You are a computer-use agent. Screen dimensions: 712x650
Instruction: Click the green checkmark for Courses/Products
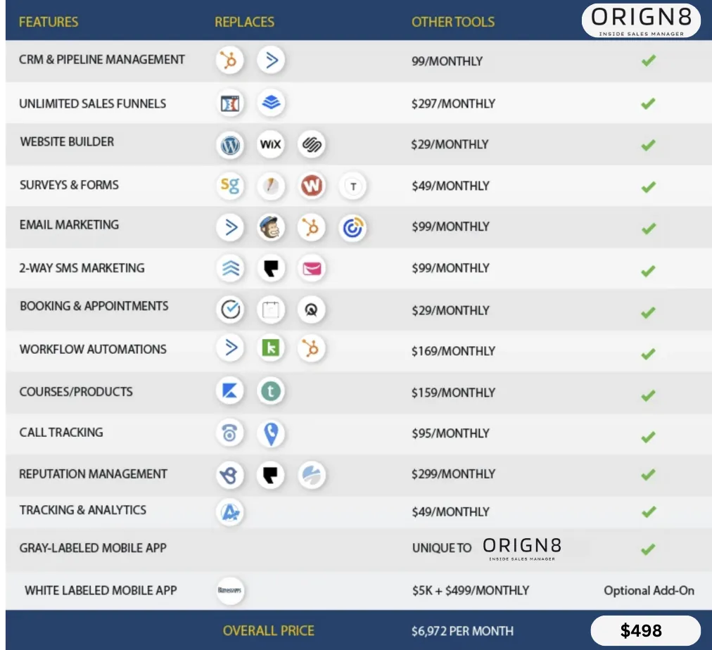pyautogui.click(x=649, y=395)
